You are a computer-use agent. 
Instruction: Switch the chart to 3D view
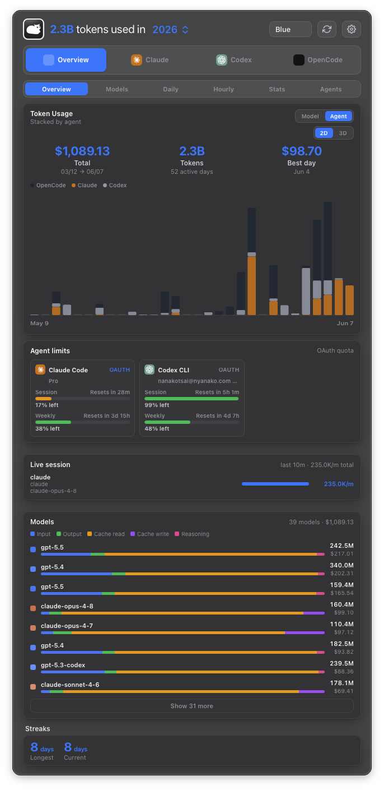pos(343,133)
